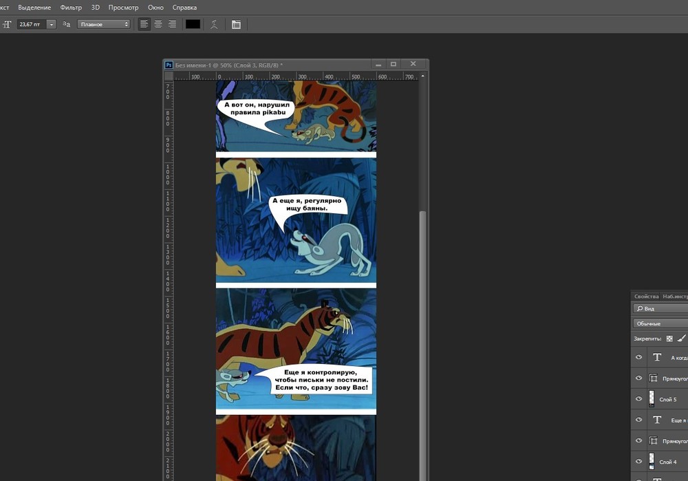Open the Просмотр menu
This screenshot has height=481, width=688.
click(x=123, y=8)
